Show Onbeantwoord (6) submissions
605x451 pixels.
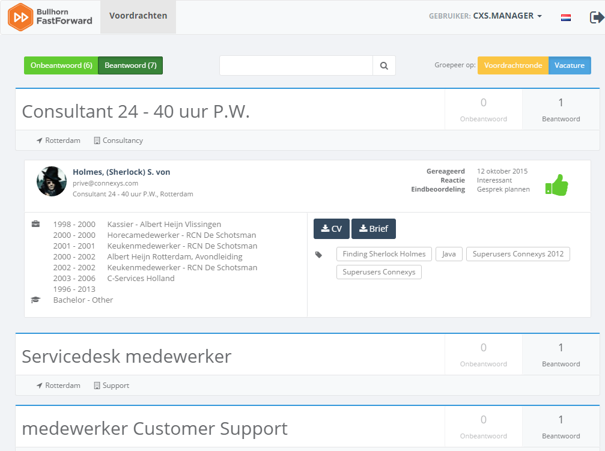click(x=61, y=65)
